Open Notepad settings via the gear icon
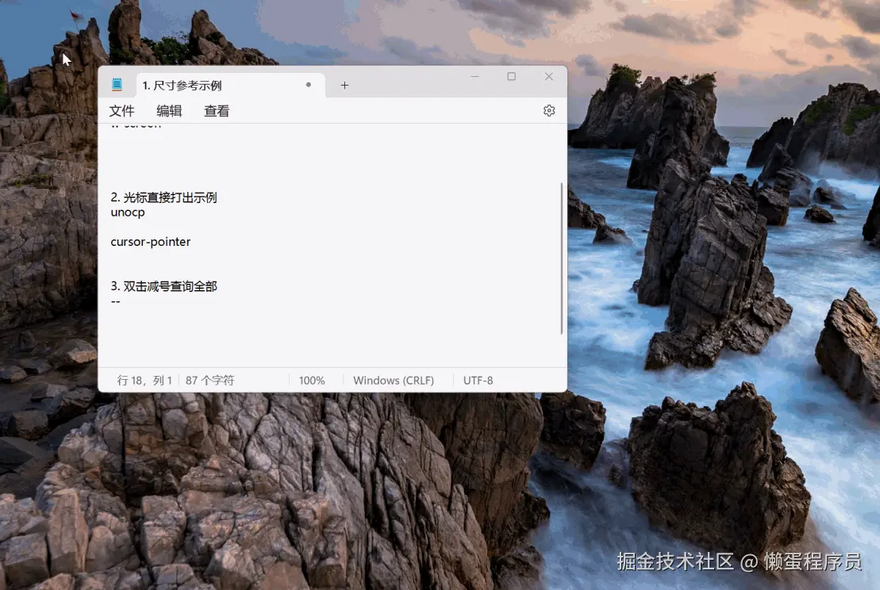Screen dimensions: 880x590 549,110
